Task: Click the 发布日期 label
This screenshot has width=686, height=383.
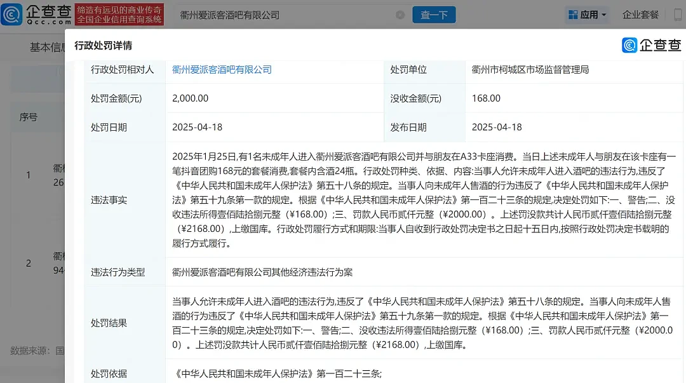Action: (408, 128)
